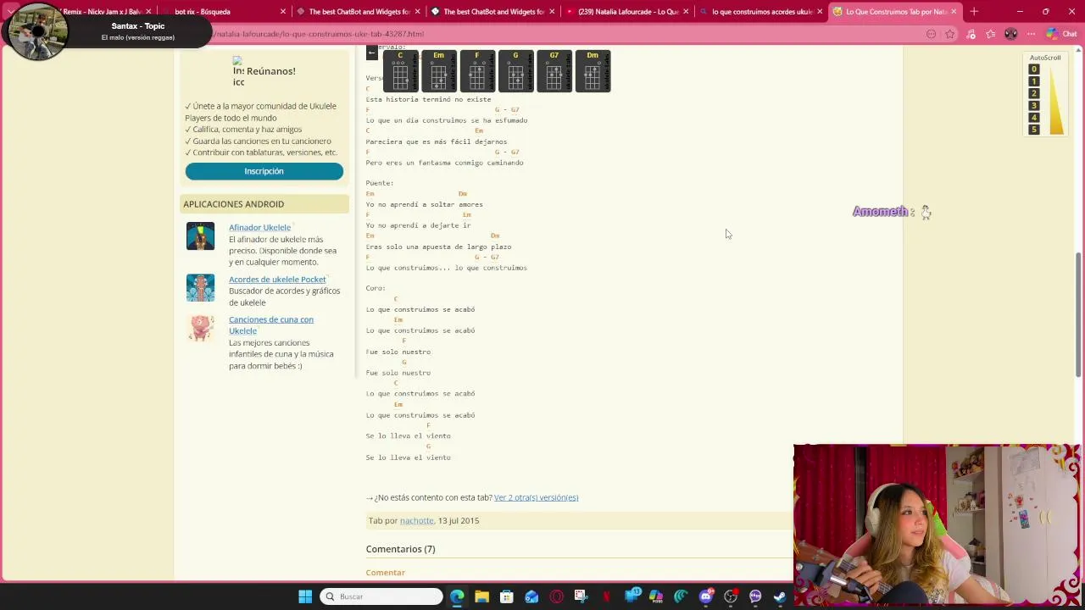The height and width of the screenshot is (610, 1085).
Task: Open the Copilot Chat button
Action: click(1061, 34)
